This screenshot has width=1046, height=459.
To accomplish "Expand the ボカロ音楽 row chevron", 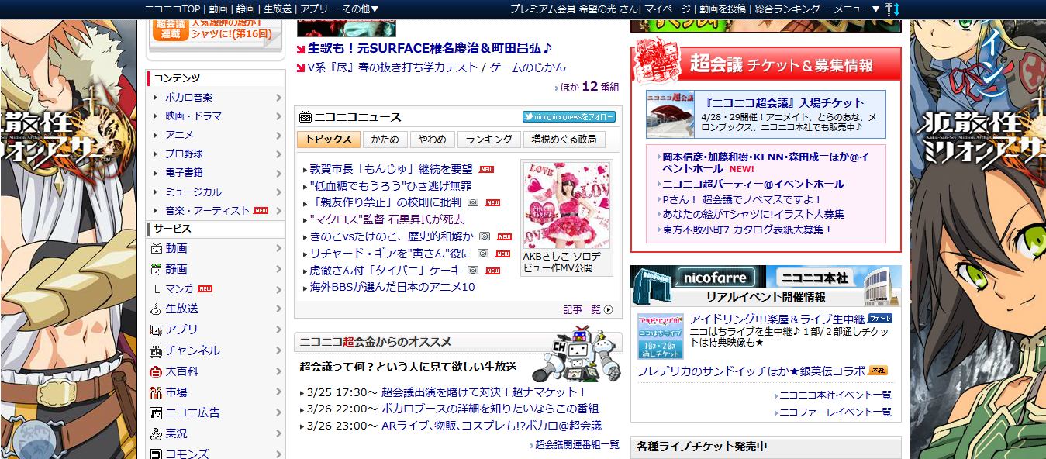I will tap(278, 98).
